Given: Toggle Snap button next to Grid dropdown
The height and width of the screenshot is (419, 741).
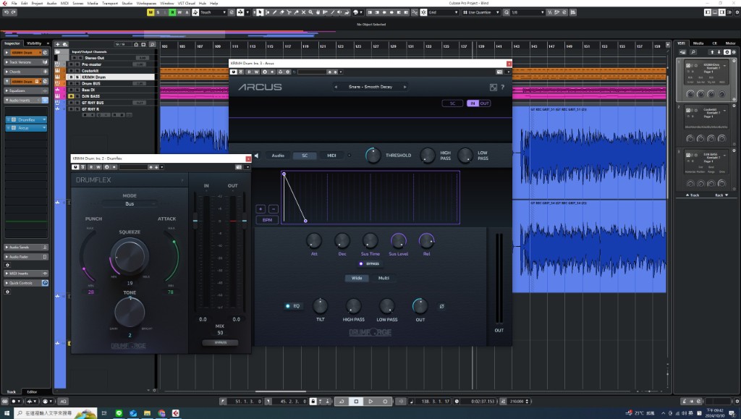Looking at the screenshot, I should [x=423, y=12].
